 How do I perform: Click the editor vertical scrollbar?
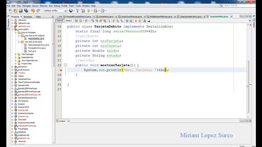pos(248,87)
